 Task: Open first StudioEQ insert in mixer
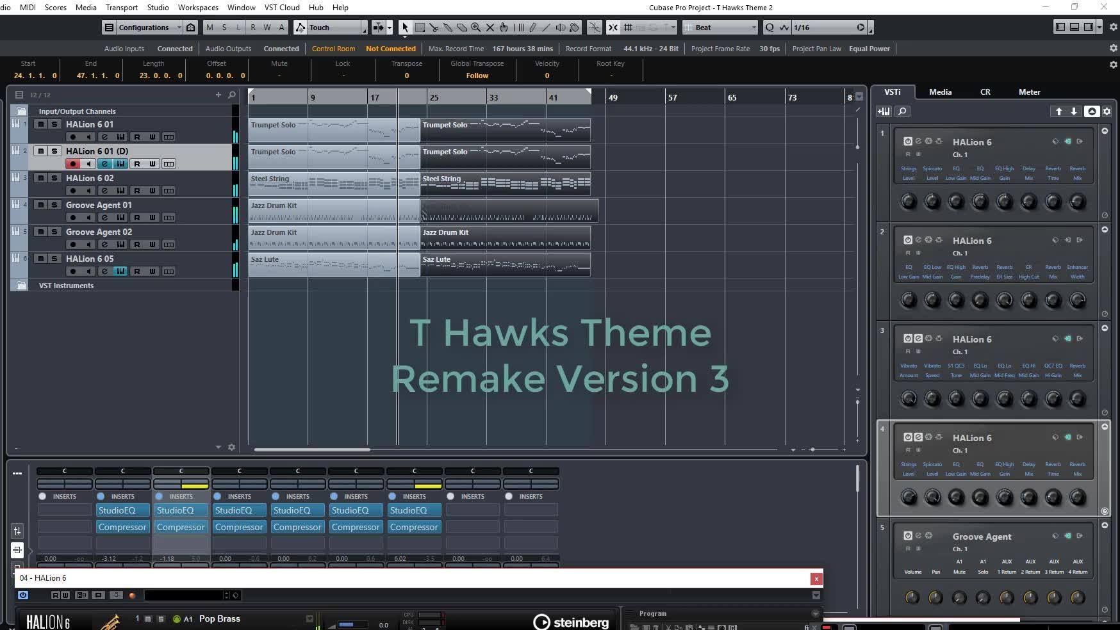coord(123,510)
